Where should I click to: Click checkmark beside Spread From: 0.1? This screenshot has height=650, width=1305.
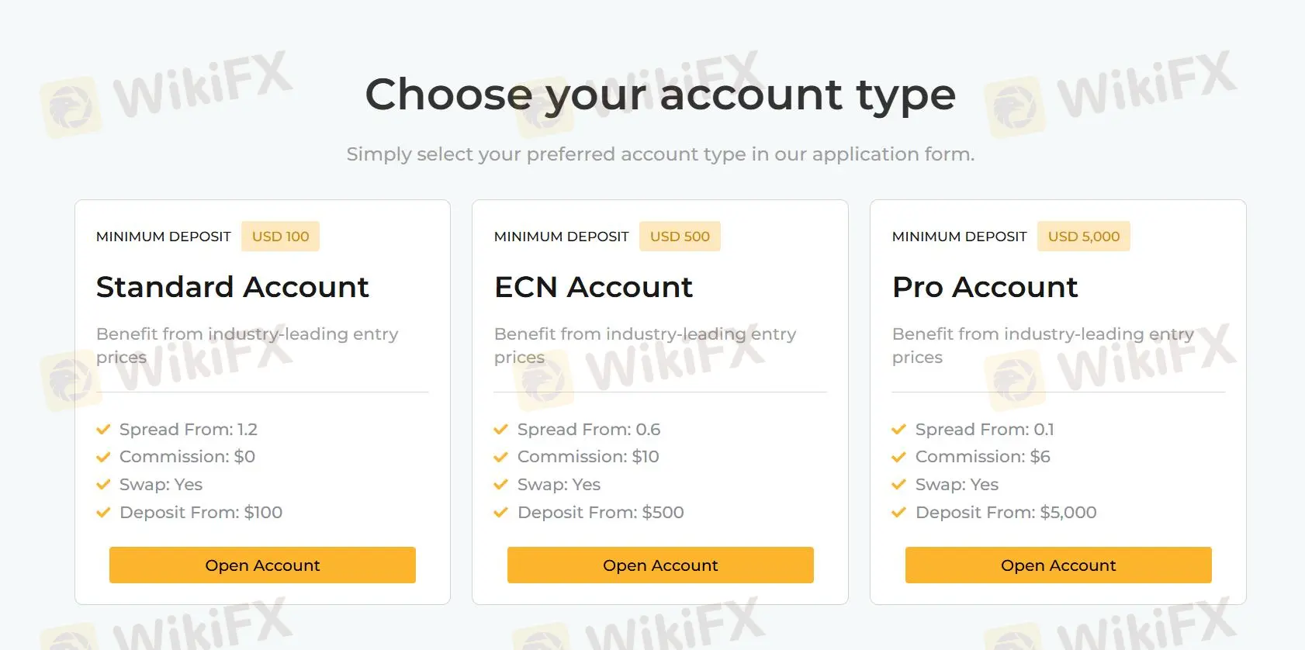point(899,430)
